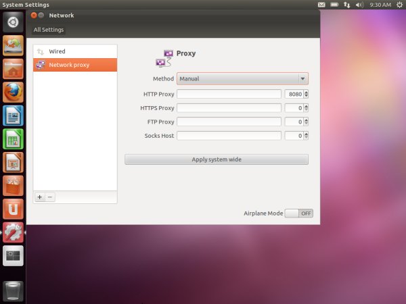Click the FTP Proxy port field
This screenshot has width=406, height=304.
(x=294, y=122)
